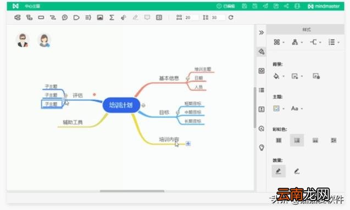Click the share icon in green header

pyautogui.click(x=286, y=6)
